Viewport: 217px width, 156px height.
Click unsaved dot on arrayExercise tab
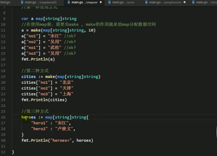pyautogui.click(x=184, y=2)
